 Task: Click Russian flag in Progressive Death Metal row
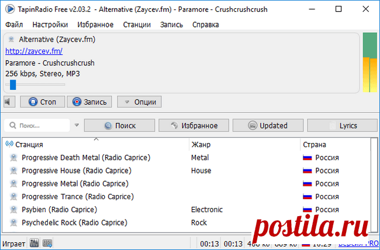(x=308, y=158)
